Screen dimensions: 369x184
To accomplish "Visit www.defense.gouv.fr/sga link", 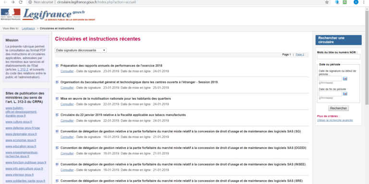I will 23,128.
